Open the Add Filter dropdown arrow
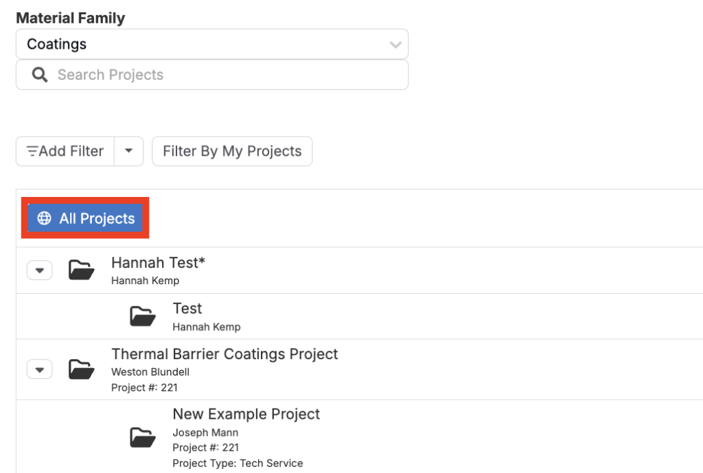The width and height of the screenshot is (703, 473). coord(128,151)
